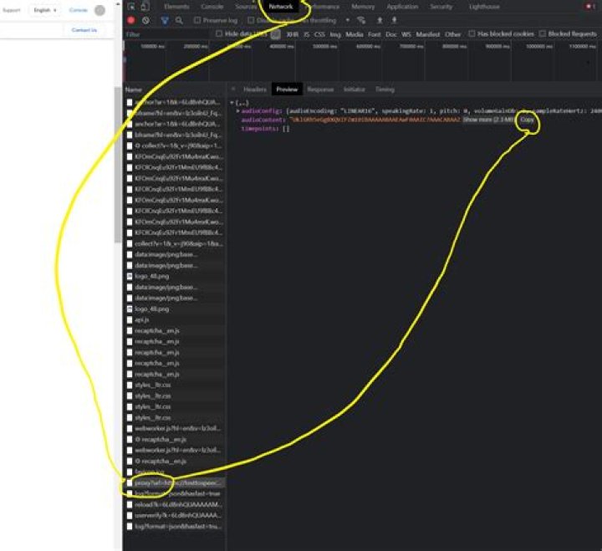The width and height of the screenshot is (602, 551).
Task: Close the request details pane
Action: (x=233, y=89)
